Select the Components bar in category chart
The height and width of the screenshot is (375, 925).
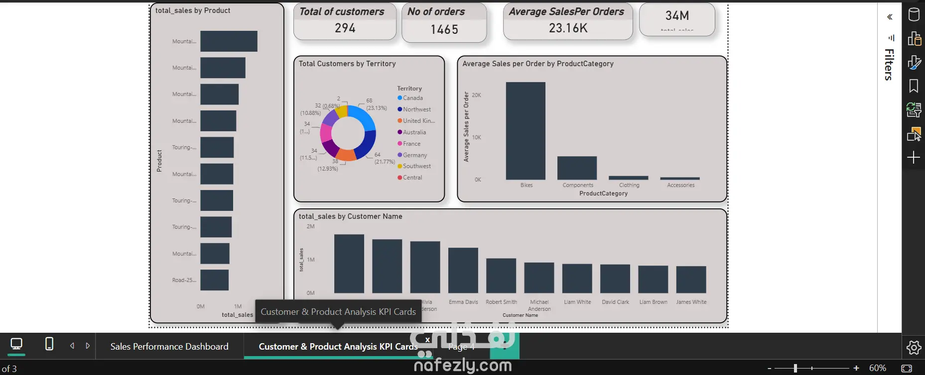[x=577, y=168]
